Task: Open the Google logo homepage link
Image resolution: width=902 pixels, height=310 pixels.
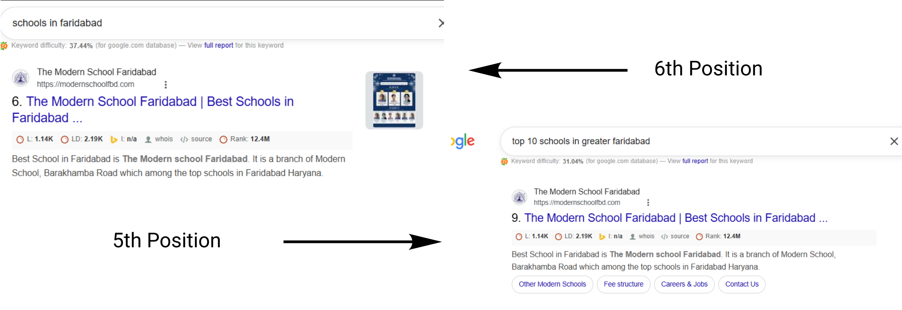Action: (x=463, y=141)
